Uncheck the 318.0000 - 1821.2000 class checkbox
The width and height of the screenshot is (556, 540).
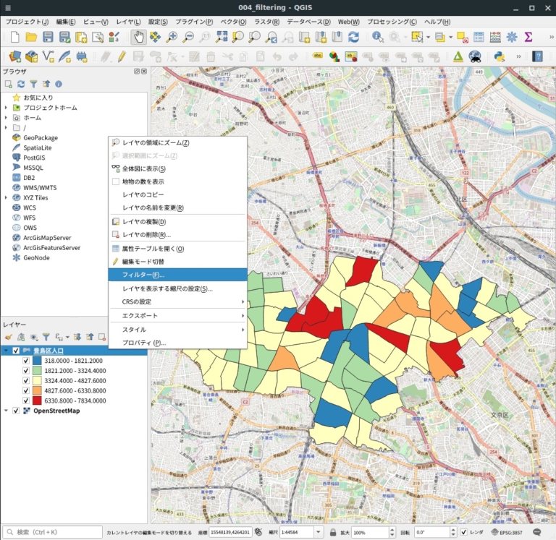pyautogui.click(x=28, y=361)
